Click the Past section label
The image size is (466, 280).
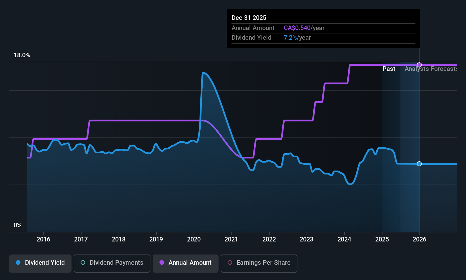click(x=389, y=69)
